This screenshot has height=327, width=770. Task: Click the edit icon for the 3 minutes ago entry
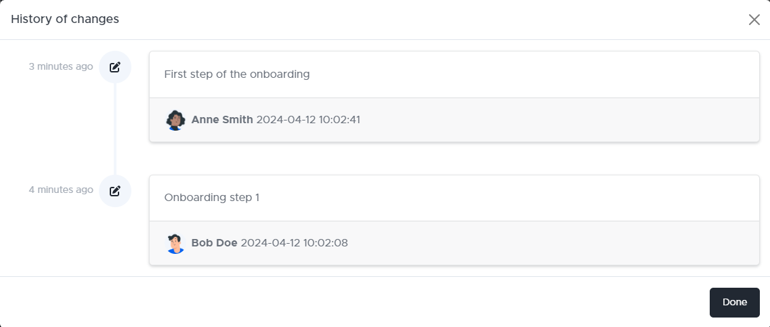coord(115,67)
